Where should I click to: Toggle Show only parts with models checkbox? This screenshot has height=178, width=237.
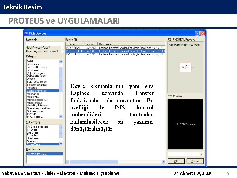62,52
